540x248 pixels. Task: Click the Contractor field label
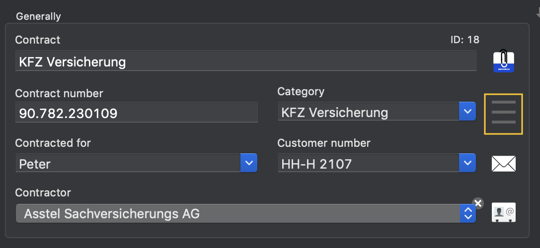(x=43, y=192)
